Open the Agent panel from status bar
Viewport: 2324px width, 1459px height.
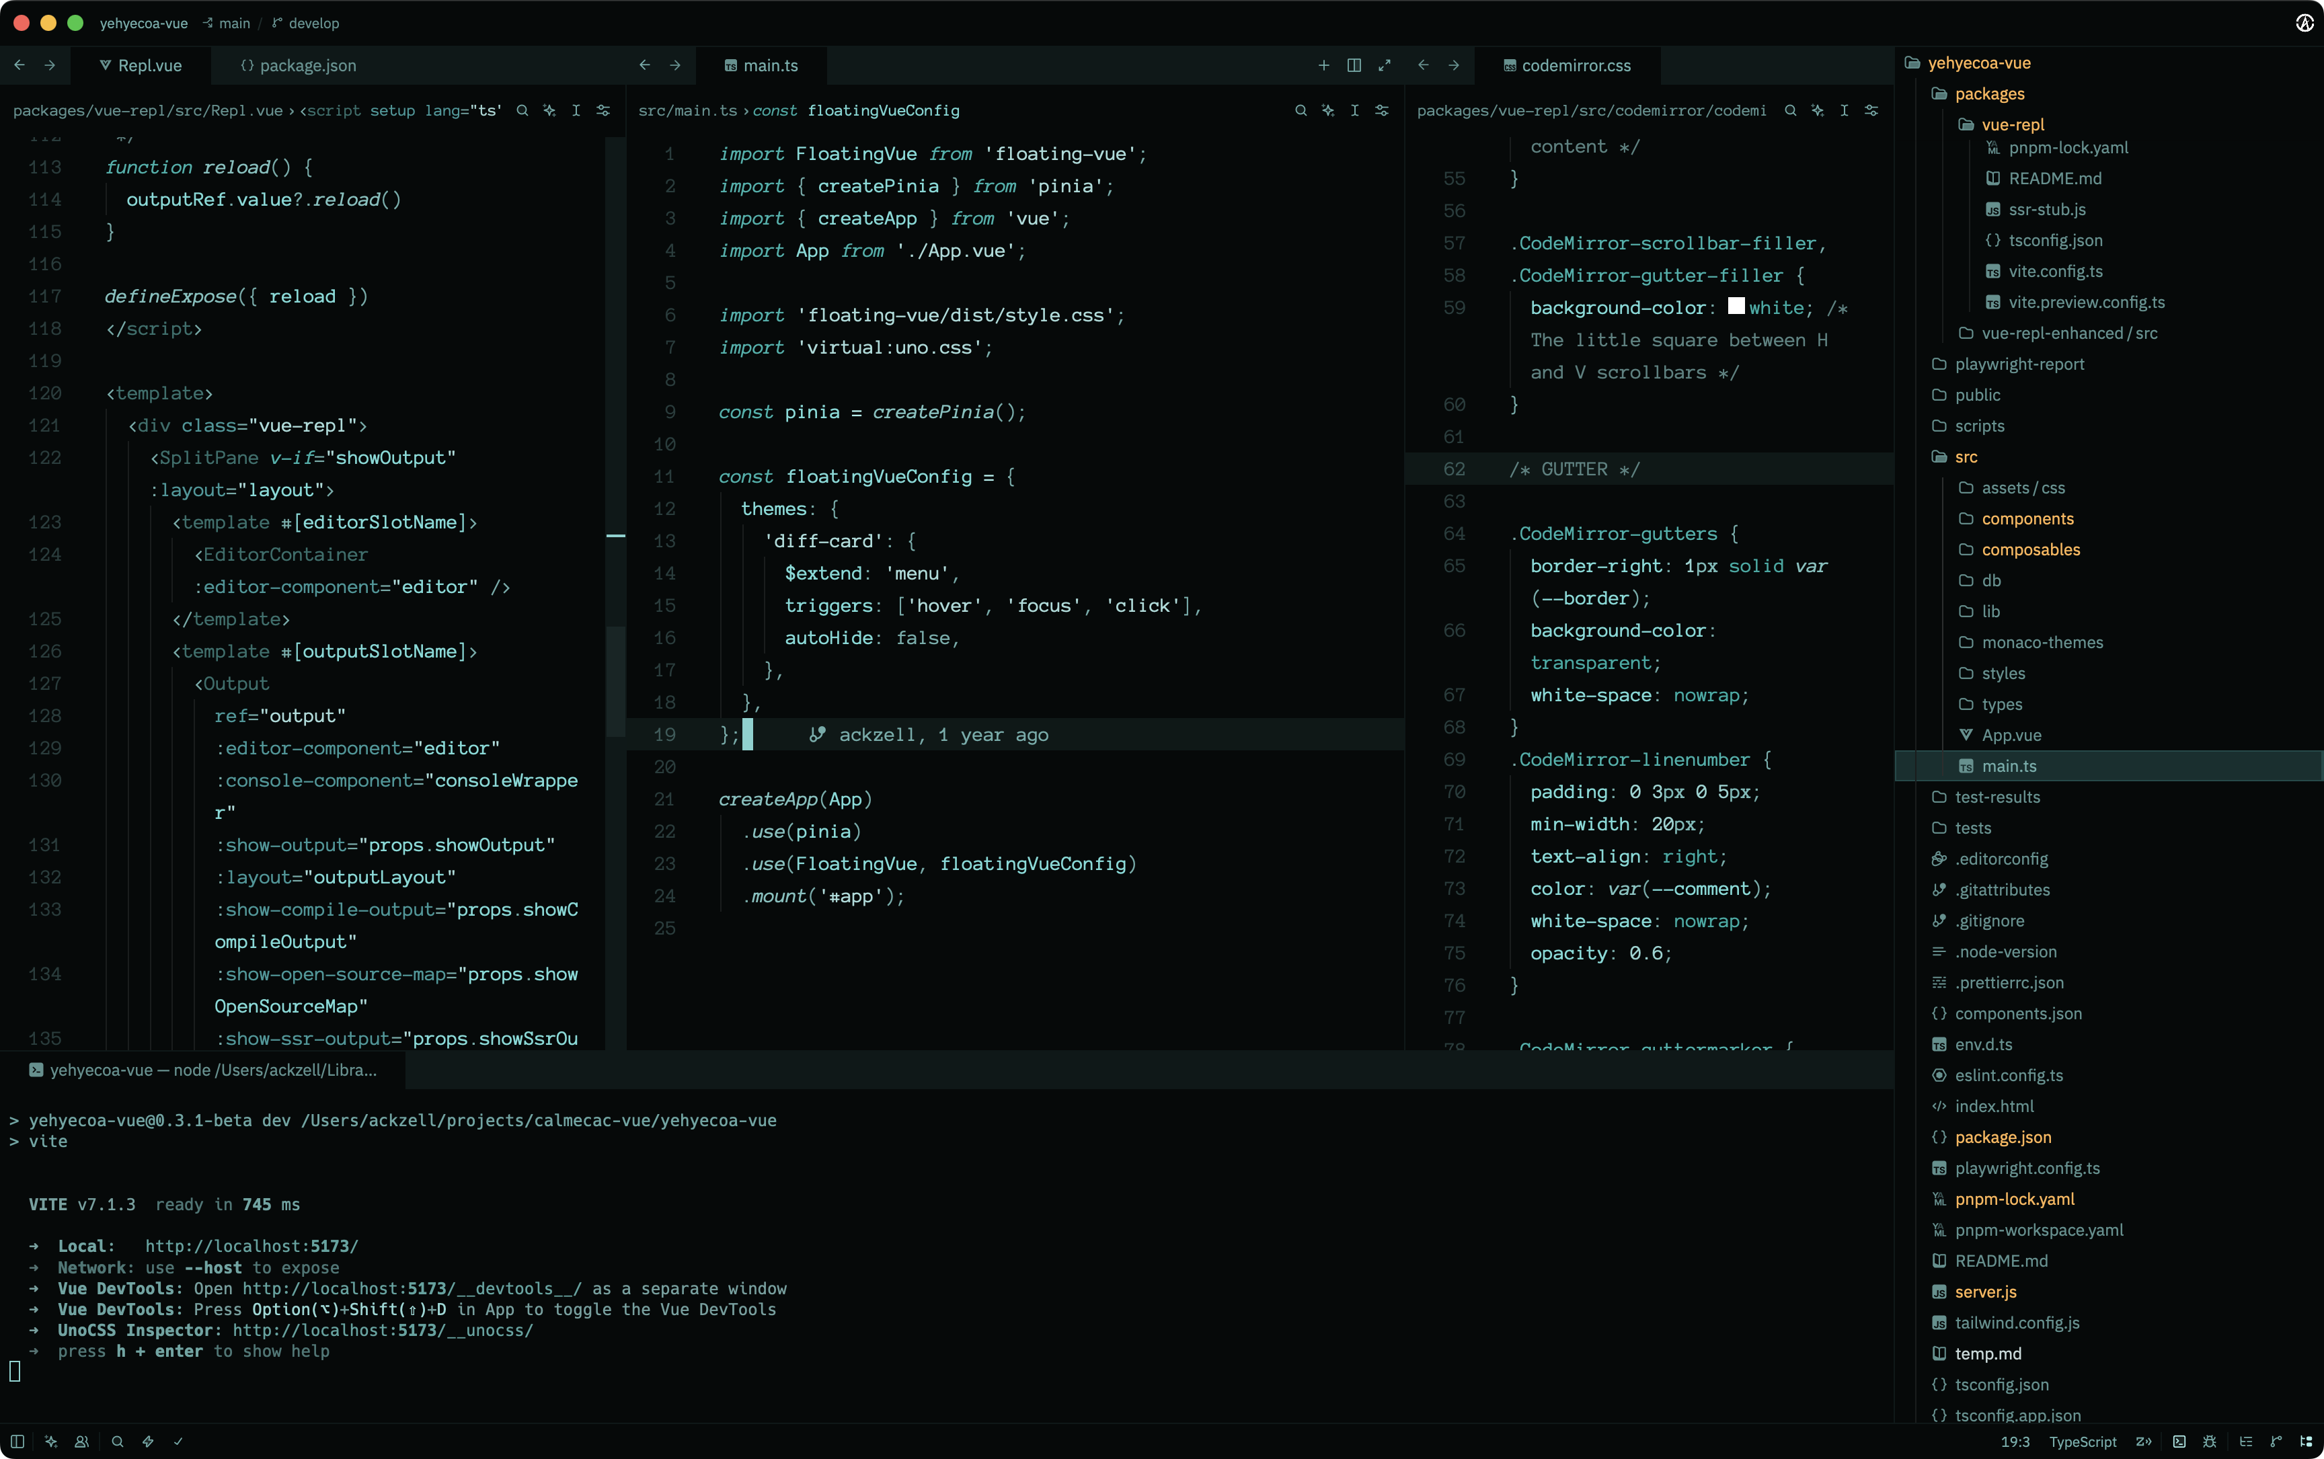tap(51, 1441)
